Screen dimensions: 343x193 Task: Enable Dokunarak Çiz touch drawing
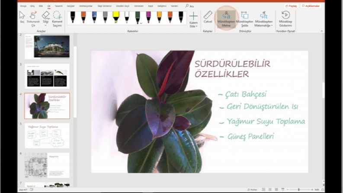coord(33,19)
